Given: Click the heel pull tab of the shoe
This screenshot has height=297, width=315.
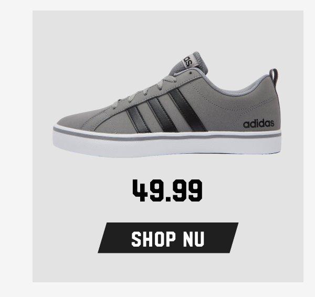Looking at the screenshot, I should coord(274,77).
